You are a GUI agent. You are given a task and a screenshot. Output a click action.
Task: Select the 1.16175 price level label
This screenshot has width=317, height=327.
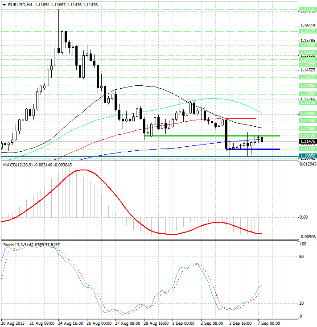[308, 31]
